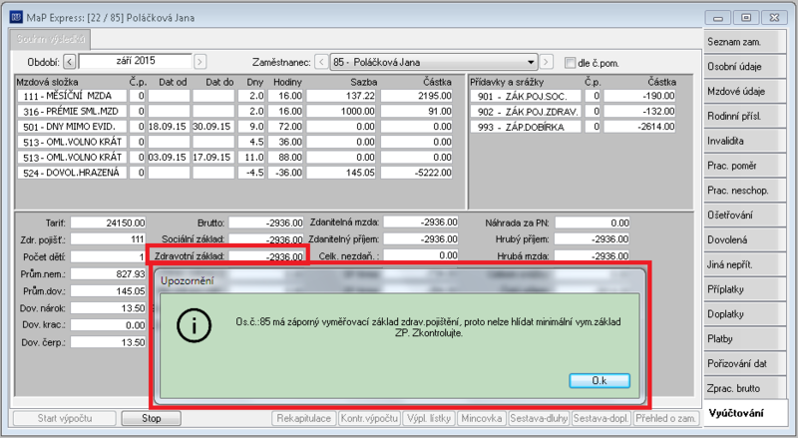The image size is (798, 438).
Task: Select next employee arrow button
Action: coord(546,62)
